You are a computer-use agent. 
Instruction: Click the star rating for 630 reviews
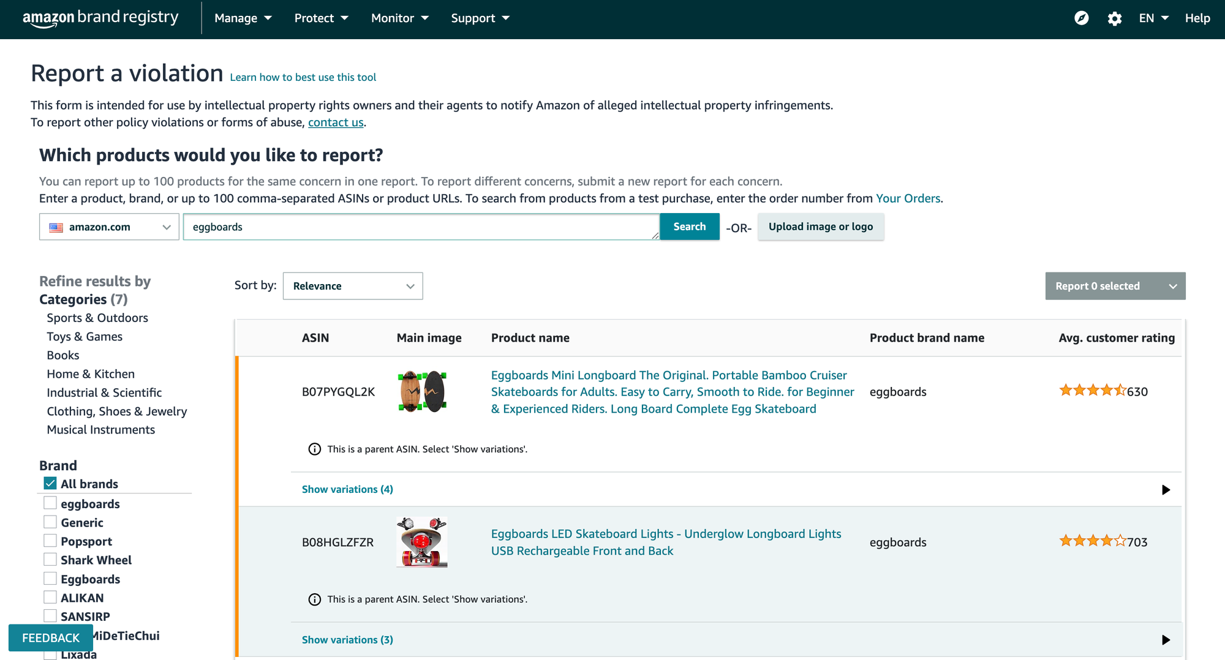(x=1093, y=391)
